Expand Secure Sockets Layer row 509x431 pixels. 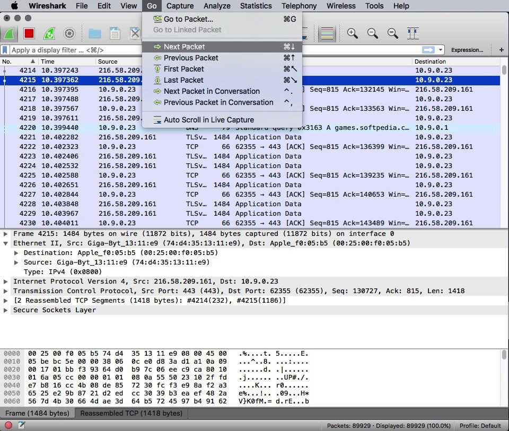point(5,310)
